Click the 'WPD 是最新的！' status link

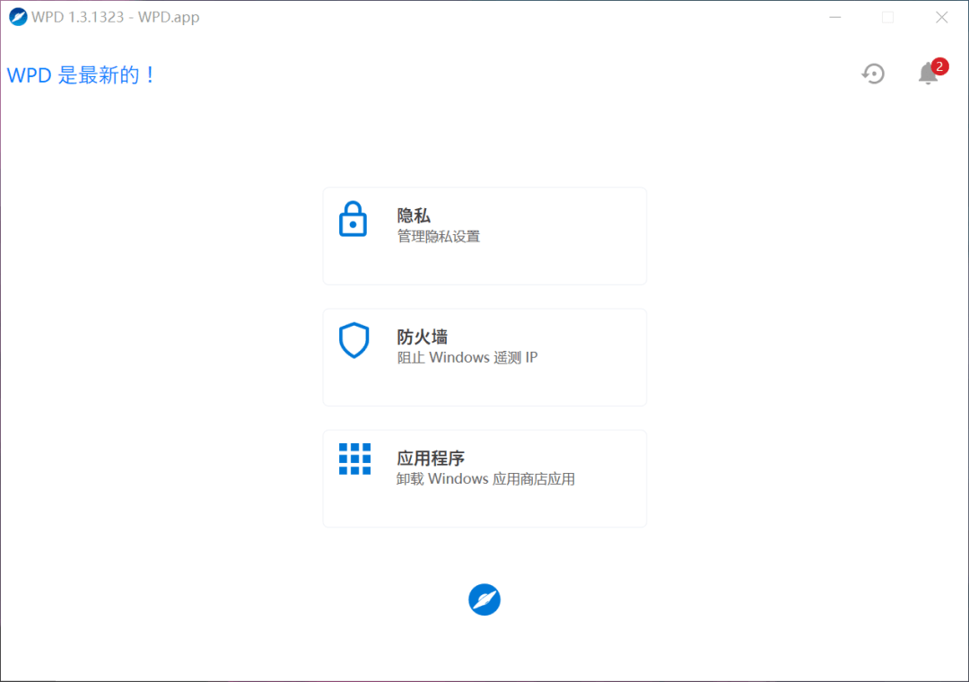tap(81, 75)
